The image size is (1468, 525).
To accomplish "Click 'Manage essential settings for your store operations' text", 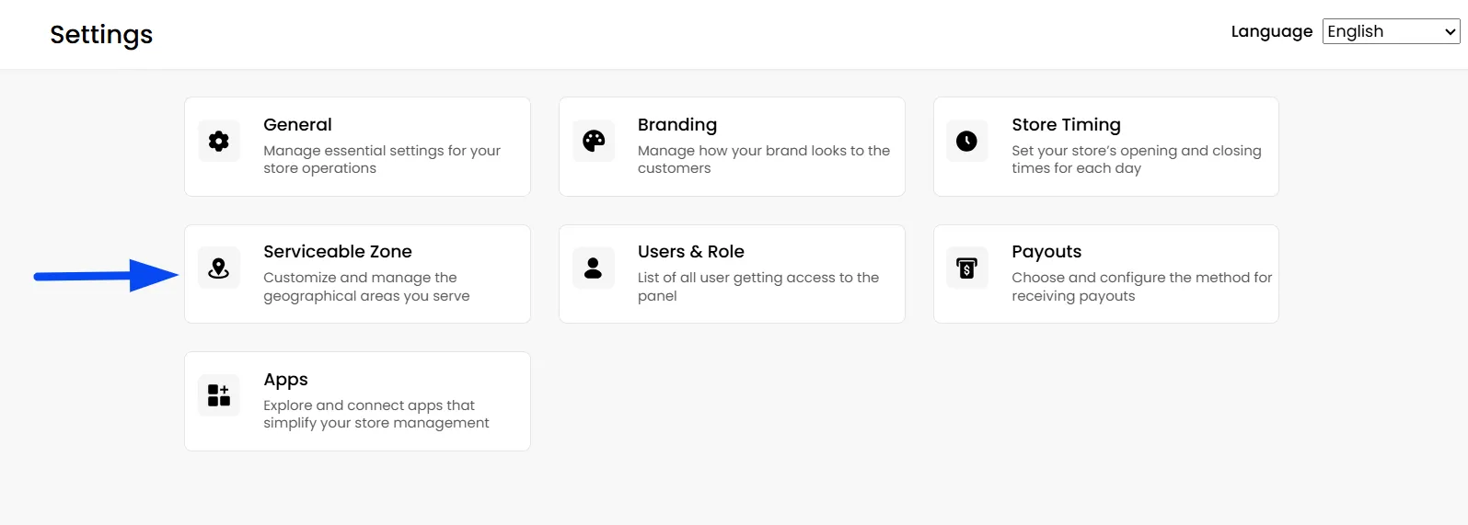I will click(382, 159).
